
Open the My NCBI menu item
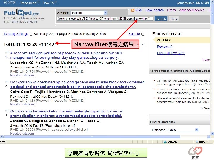click(x=202, y=3)
